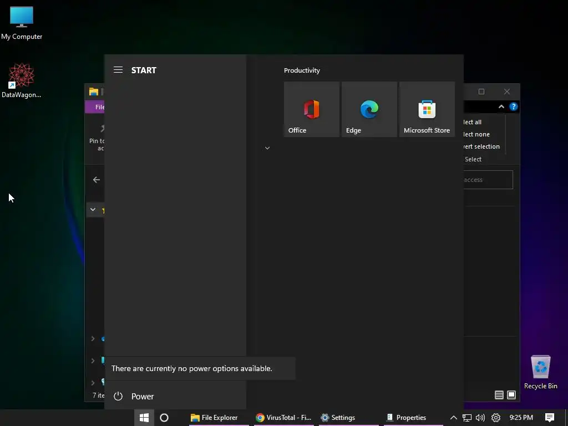Click the START label at menu top

pos(144,70)
